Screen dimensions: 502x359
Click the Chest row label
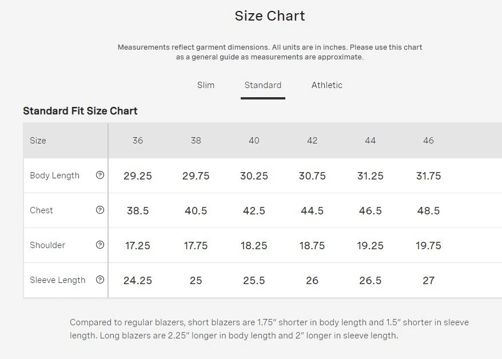[x=41, y=210]
